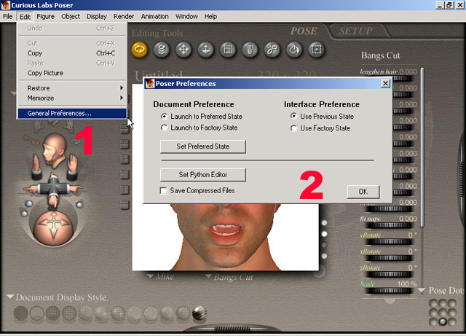Select the Twist editing tool

[x=162, y=49]
